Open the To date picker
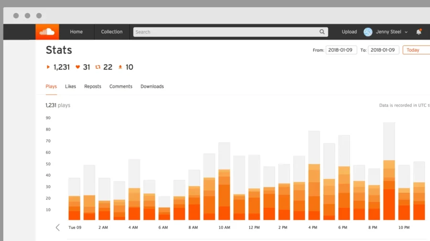This screenshot has width=430, height=241. pyautogui.click(x=383, y=50)
